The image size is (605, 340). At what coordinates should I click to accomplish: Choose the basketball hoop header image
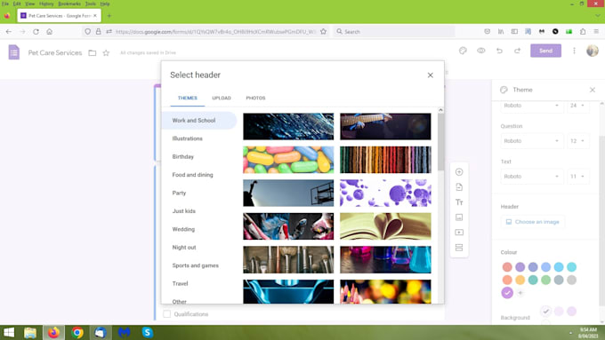pyautogui.click(x=288, y=193)
